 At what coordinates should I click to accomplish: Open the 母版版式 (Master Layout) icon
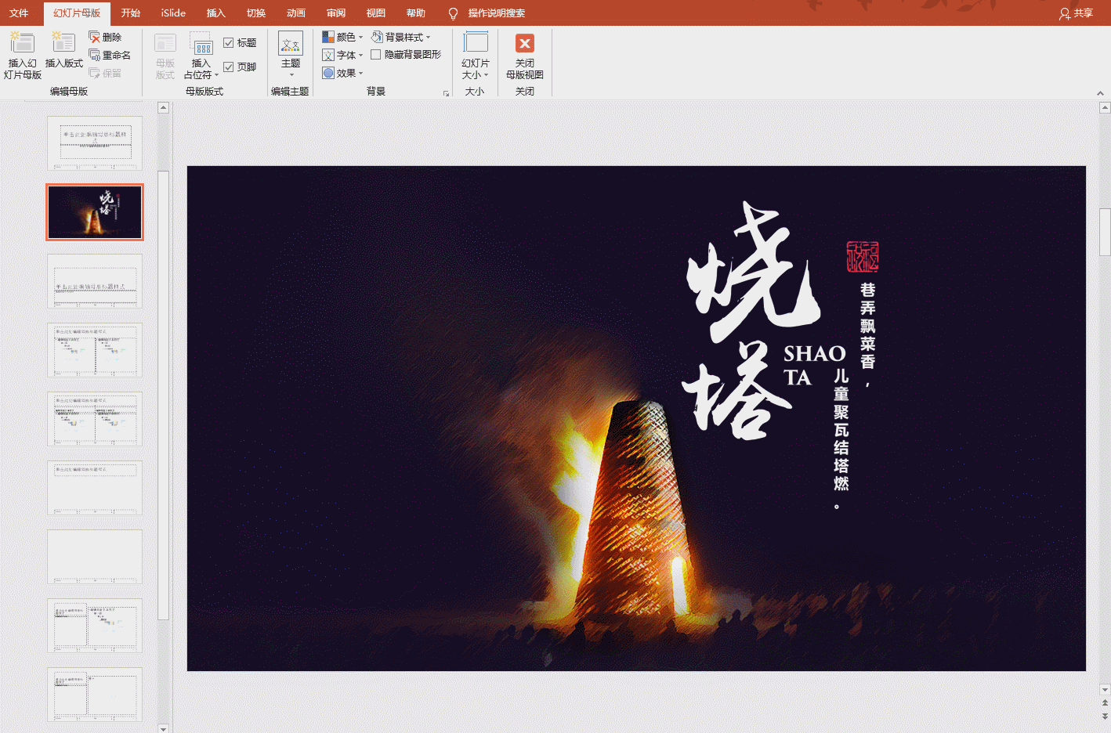pos(165,55)
